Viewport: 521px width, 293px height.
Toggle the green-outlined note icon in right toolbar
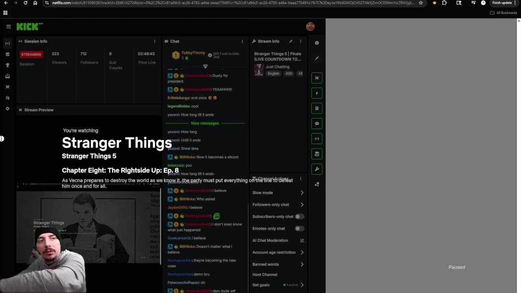[x=317, y=108]
